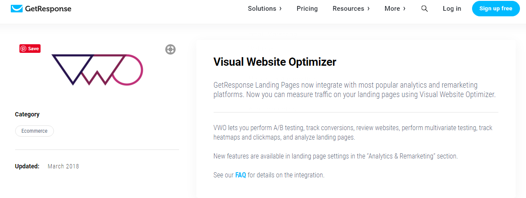The width and height of the screenshot is (526, 198).
Task: Click the Sign up free button
Action: point(496,9)
